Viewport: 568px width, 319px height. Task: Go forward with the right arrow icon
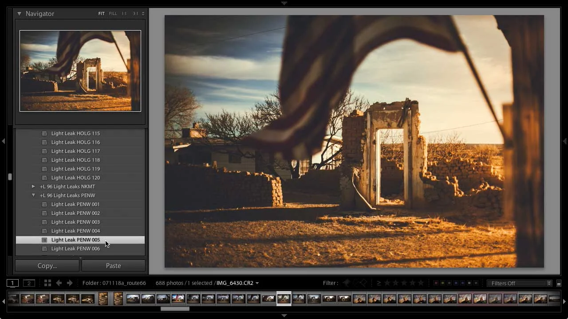click(70, 283)
